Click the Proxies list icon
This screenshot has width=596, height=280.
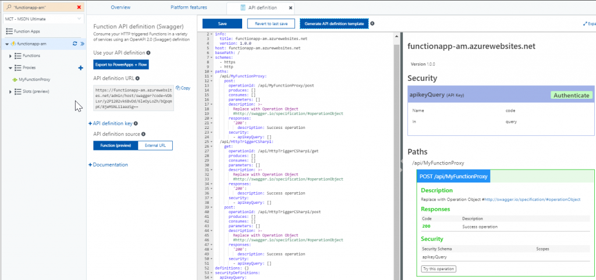click(x=17, y=68)
